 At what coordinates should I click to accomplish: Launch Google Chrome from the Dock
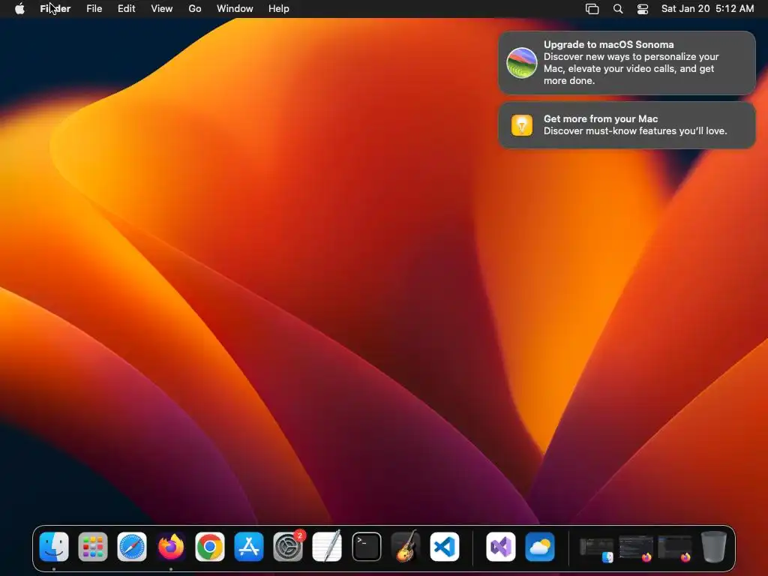click(x=210, y=547)
